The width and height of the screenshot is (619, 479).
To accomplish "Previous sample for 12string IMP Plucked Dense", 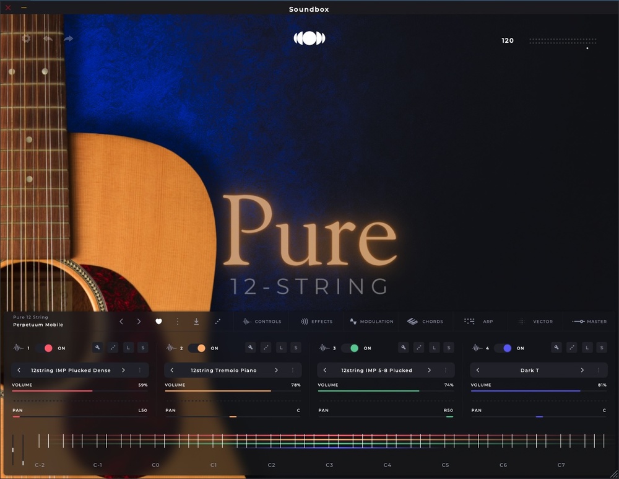I will pos(19,371).
